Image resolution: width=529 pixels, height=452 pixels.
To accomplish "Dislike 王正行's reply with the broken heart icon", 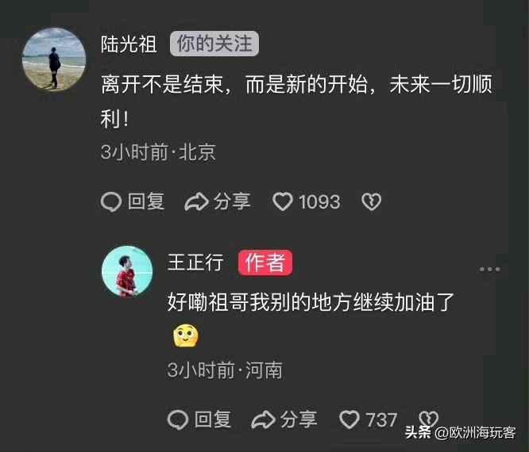I will [428, 419].
